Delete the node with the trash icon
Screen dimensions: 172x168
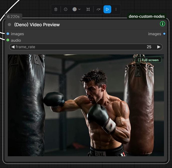[x=56, y=9]
